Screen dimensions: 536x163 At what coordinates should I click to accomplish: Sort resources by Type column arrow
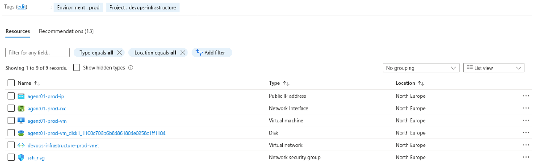coord(286,84)
